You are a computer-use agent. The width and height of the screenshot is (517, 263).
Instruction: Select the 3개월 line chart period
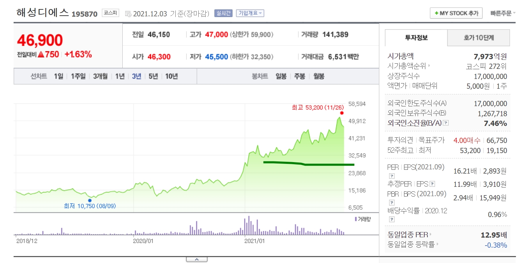[x=100, y=77]
